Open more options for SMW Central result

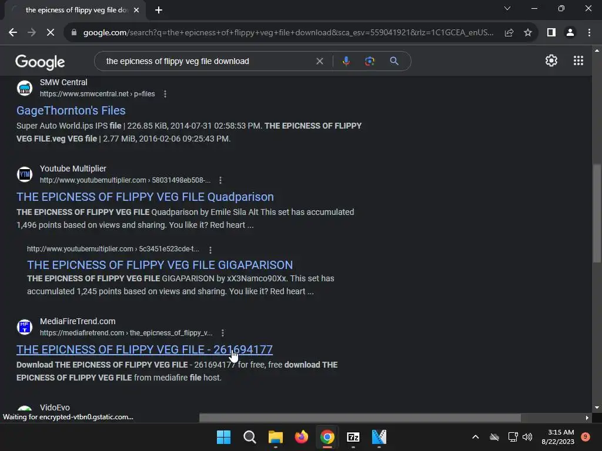tap(165, 94)
